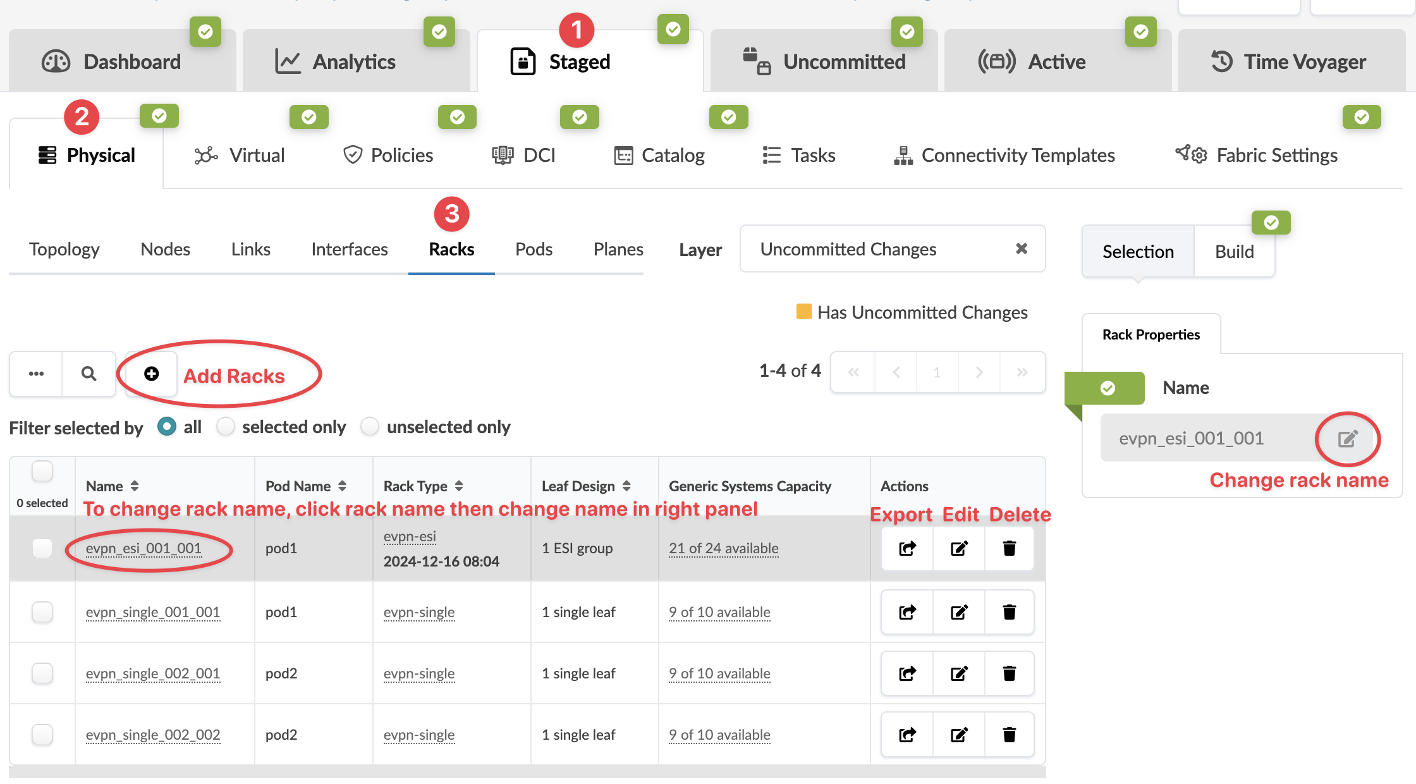
Task: Click the orange Has Uncommitted Changes swatch
Action: click(x=803, y=312)
